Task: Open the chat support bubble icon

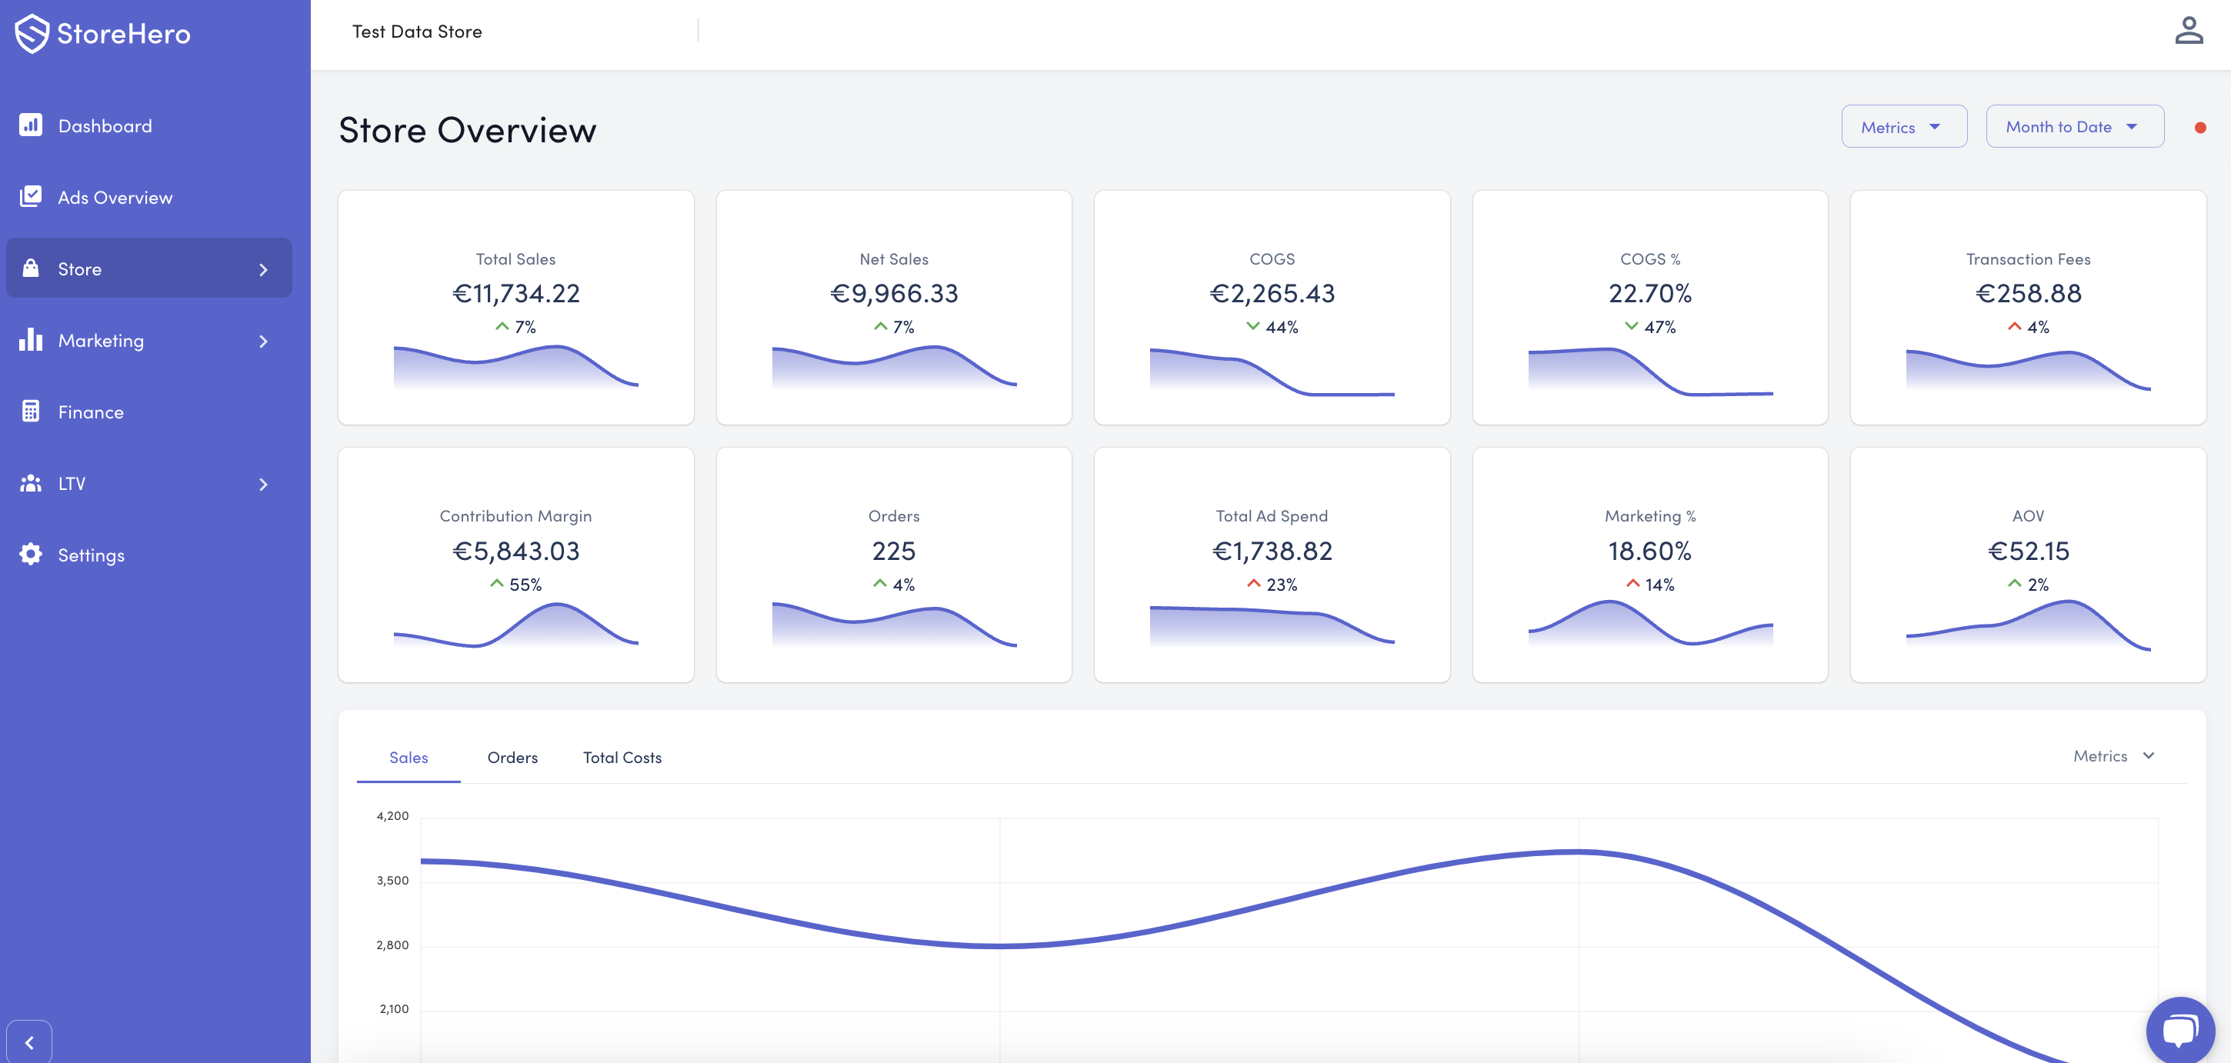Action: pos(2180,1030)
